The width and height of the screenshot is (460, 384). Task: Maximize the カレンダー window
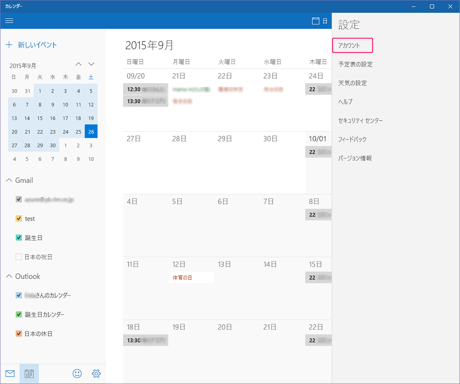[432, 6]
